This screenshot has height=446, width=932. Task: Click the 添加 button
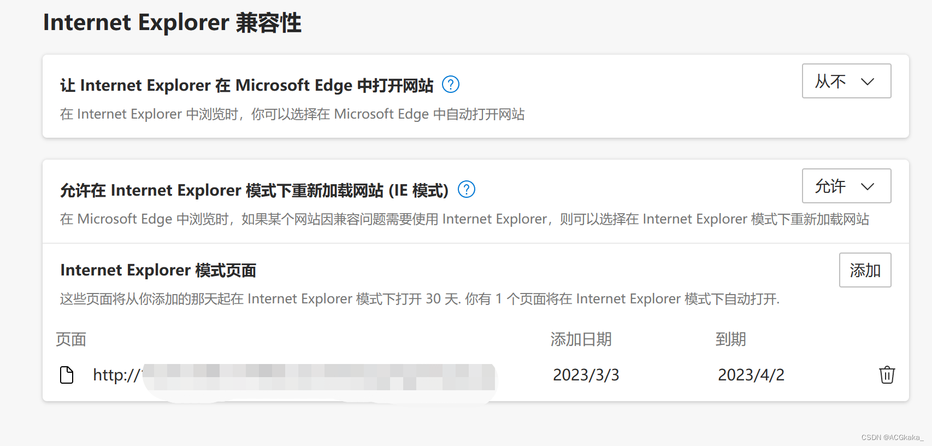(865, 270)
